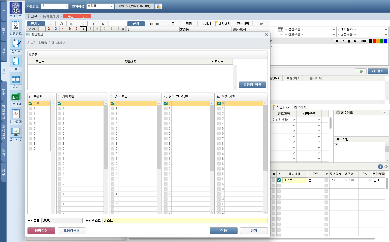Expand the 차트번호 dropdown
This screenshot has width=390, height=242.
(66, 6)
